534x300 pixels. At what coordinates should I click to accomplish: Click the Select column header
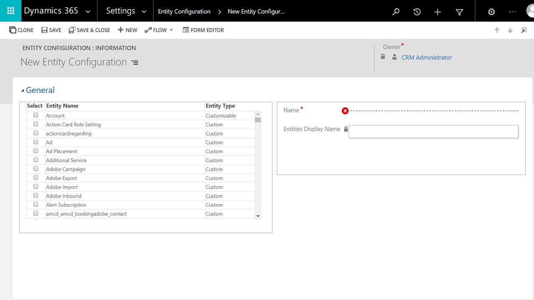coord(35,106)
